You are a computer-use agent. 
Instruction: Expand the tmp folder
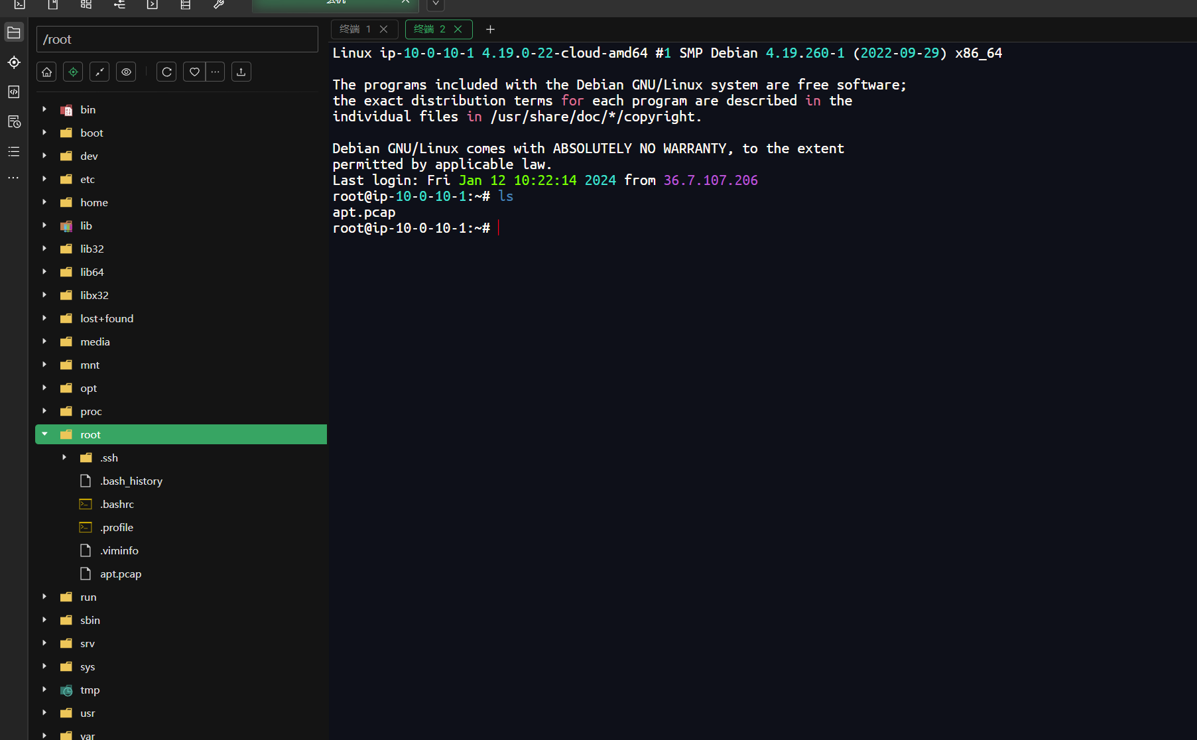[x=44, y=690]
